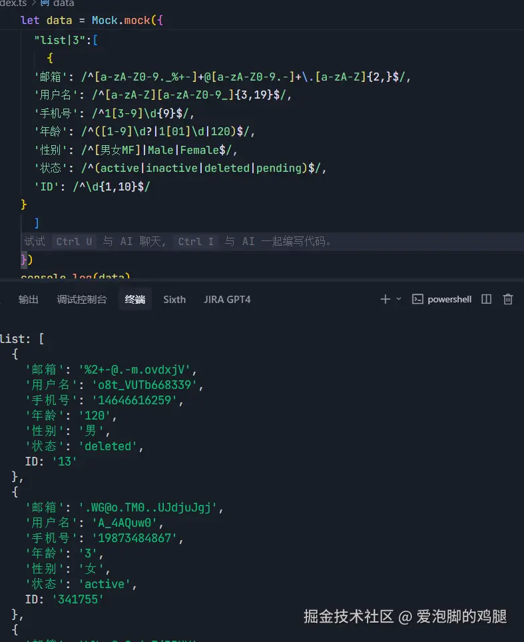The height and width of the screenshot is (642, 524).
Task: Click terminal value '19873484867'
Action: point(134,538)
